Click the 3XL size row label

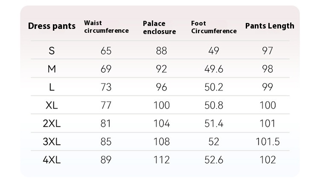point(52,142)
